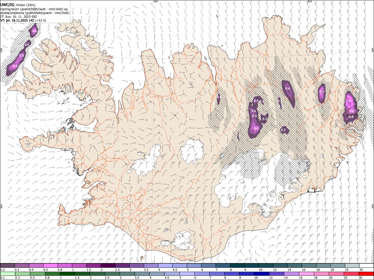374x280 pixels.
Task: Click the top legend row swatch labeled 3.5
Action: pyautogui.click(x=151, y=266)
